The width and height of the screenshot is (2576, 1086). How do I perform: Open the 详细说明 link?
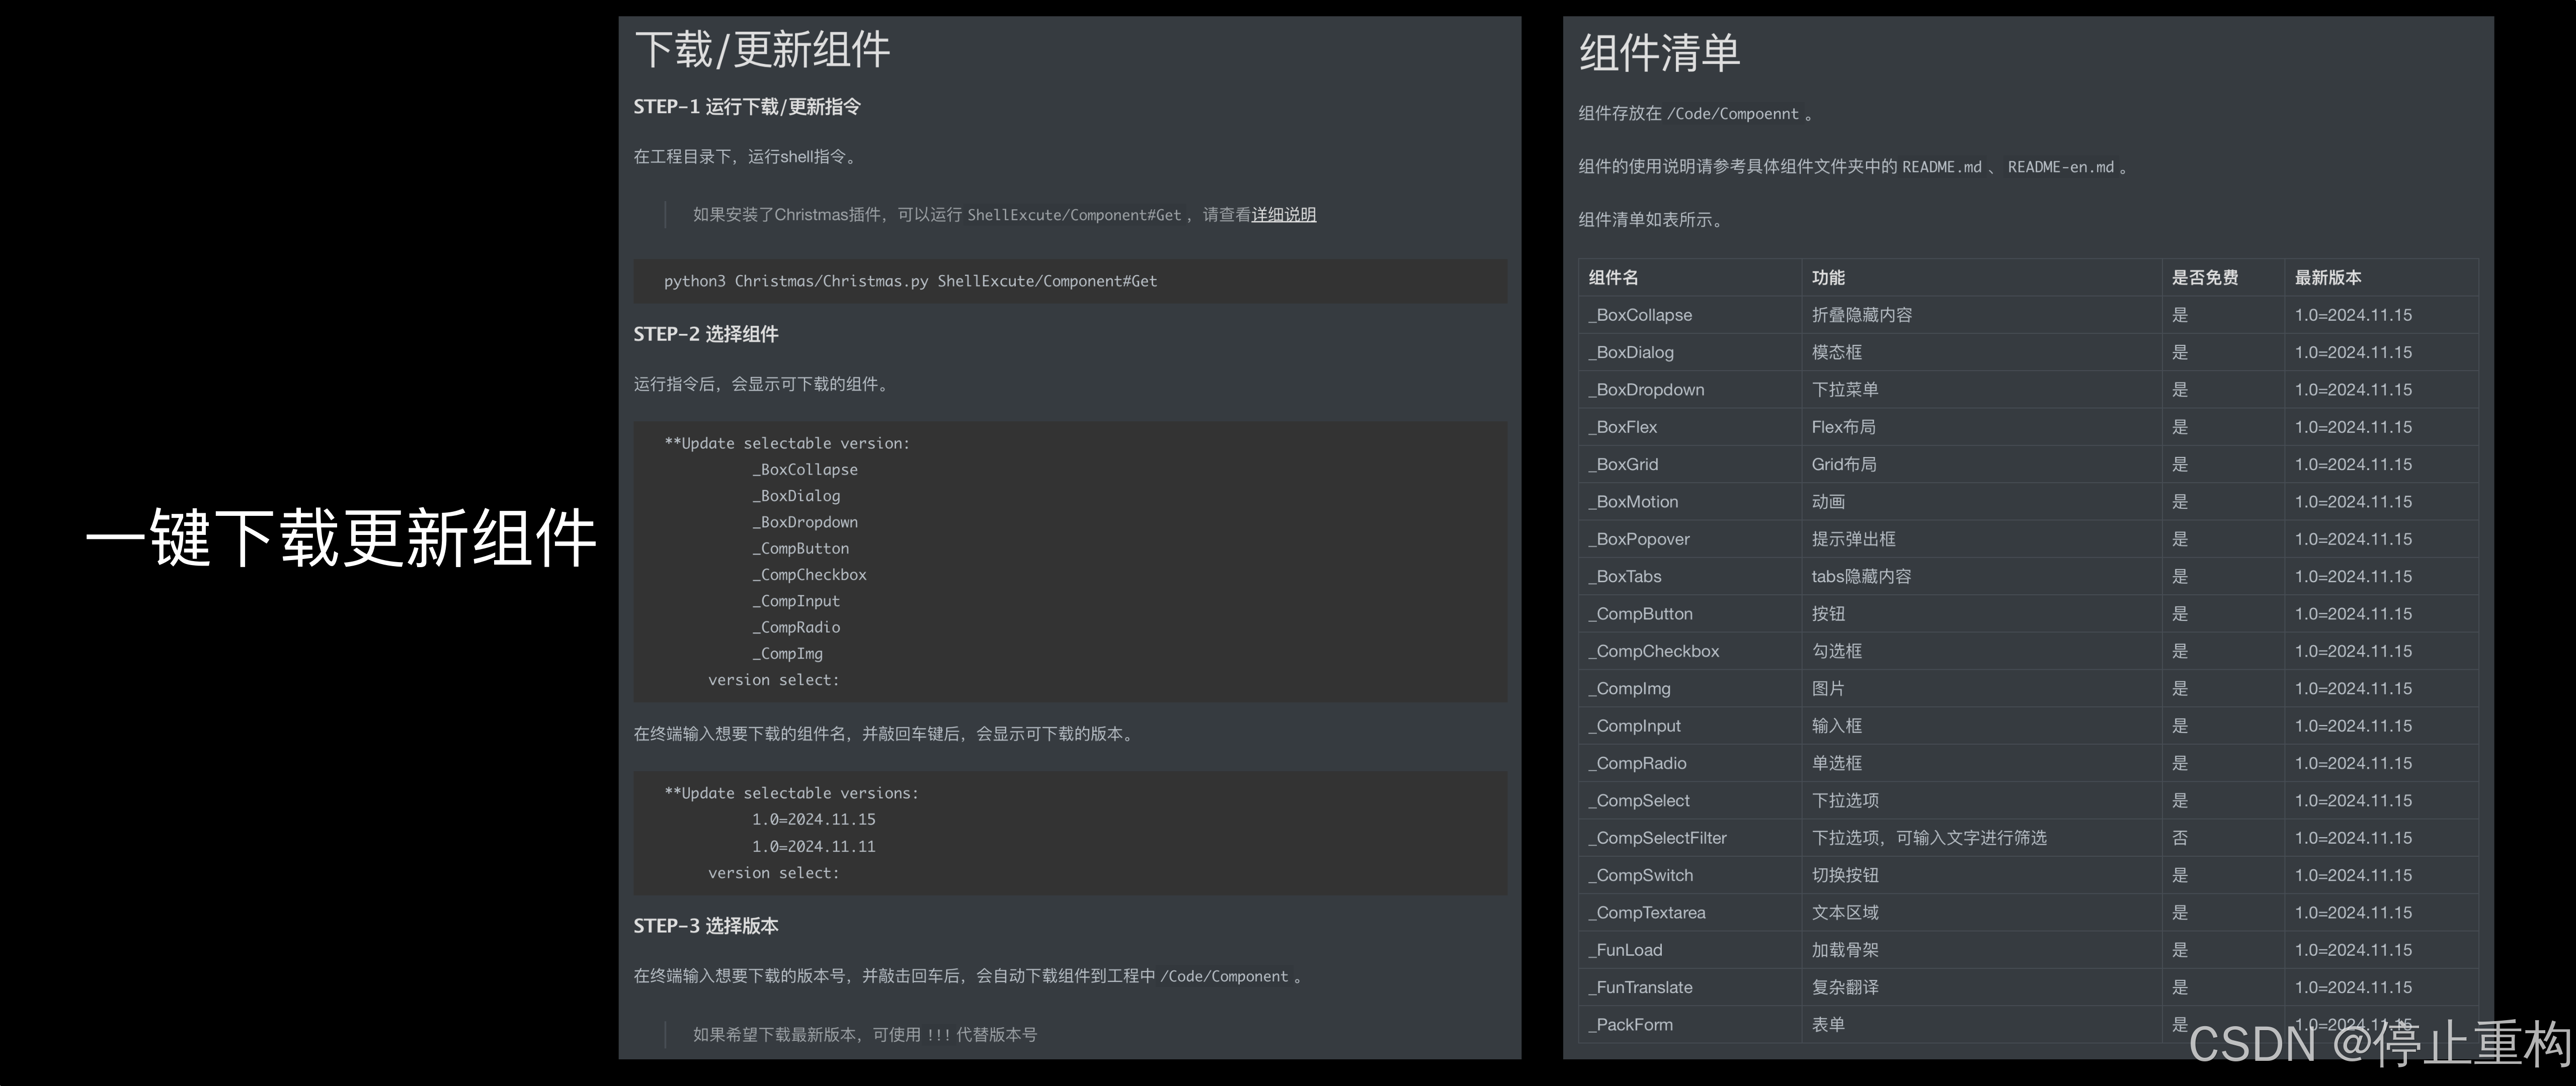click(x=1283, y=215)
